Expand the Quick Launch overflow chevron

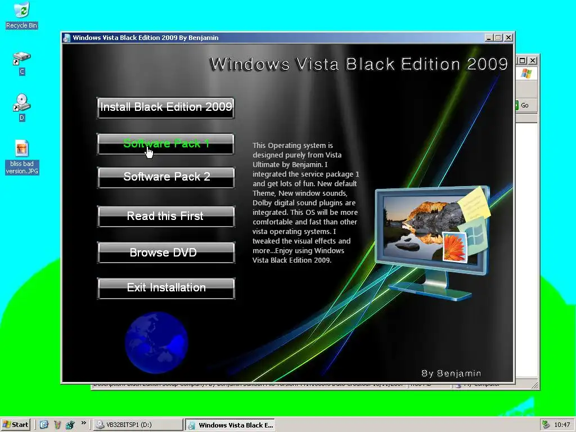pyautogui.click(x=84, y=423)
